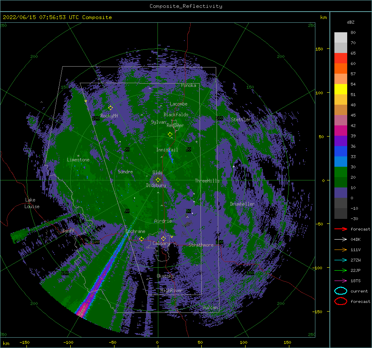Click the Composite_Reflectivity title
This screenshot has height=348, width=372.
tap(186, 6)
